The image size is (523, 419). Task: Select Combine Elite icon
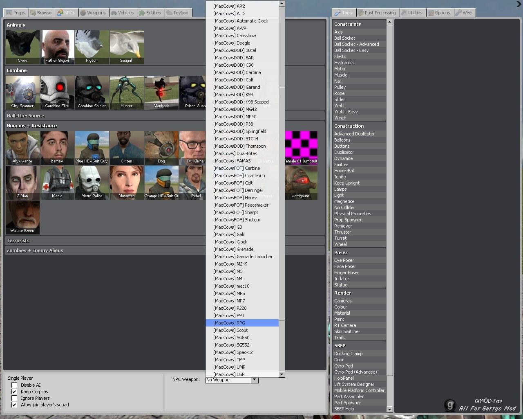point(57,92)
